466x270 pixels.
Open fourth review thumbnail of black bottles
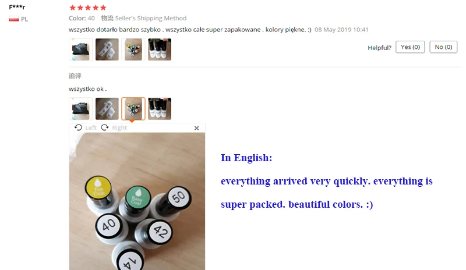[160, 49]
